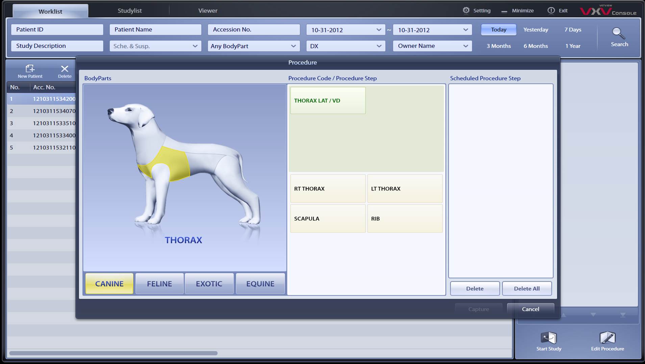Open the Any BodyPart dropdown

(253, 46)
